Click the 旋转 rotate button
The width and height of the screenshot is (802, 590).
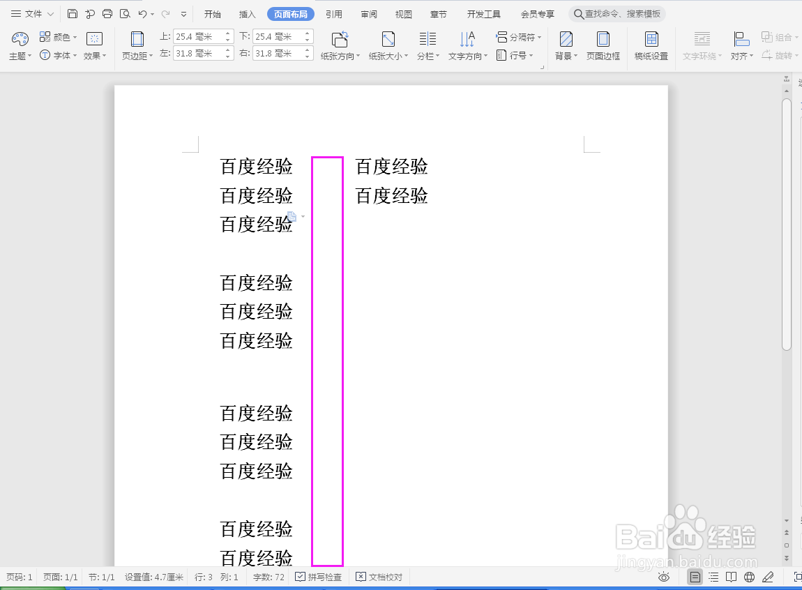point(778,55)
